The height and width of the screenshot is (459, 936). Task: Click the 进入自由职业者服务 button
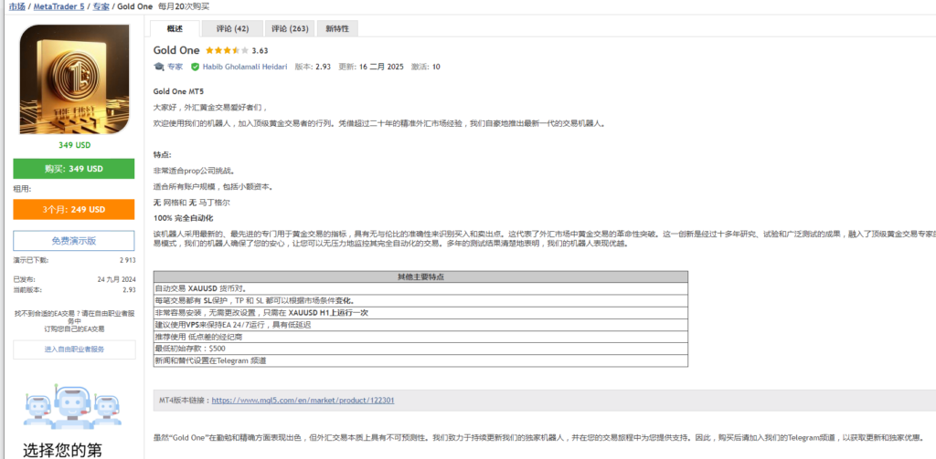pyautogui.click(x=74, y=349)
